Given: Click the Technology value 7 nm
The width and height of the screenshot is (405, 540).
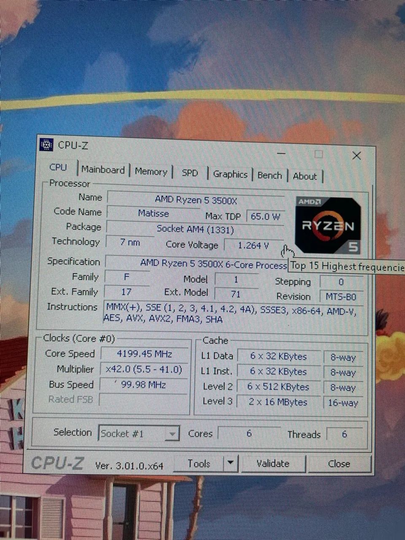Looking at the screenshot, I should [130, 242].
